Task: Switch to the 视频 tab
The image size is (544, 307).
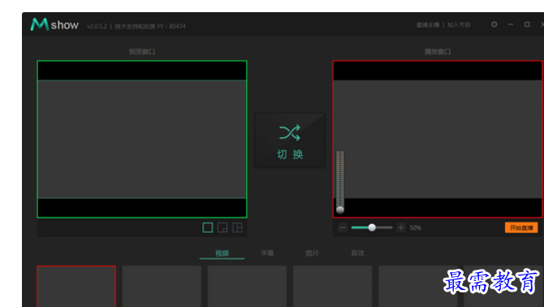Action: pos(222,253)
